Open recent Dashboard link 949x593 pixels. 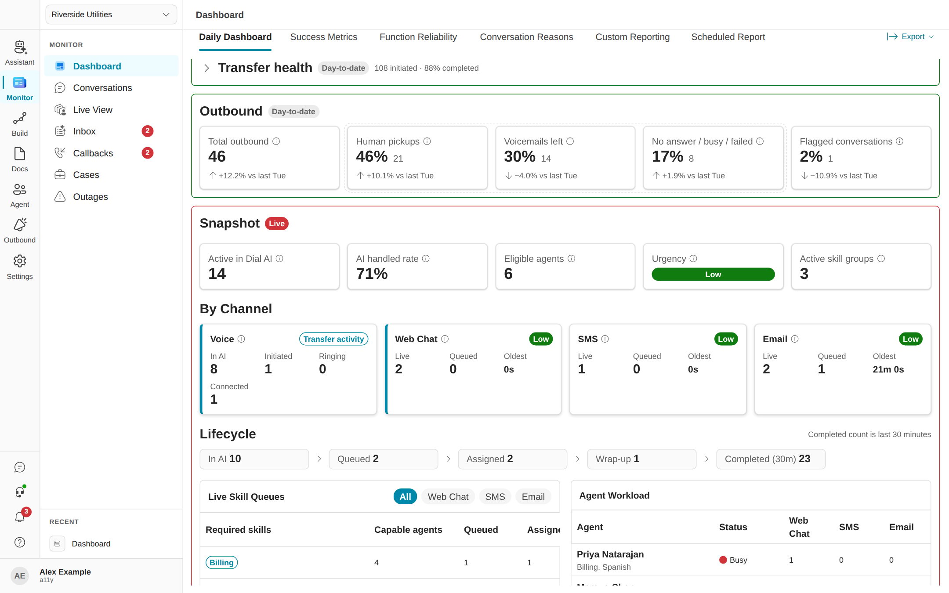point(91,544)
